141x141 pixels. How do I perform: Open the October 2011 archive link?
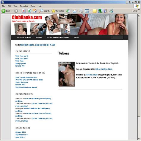[x=21, y=132]
